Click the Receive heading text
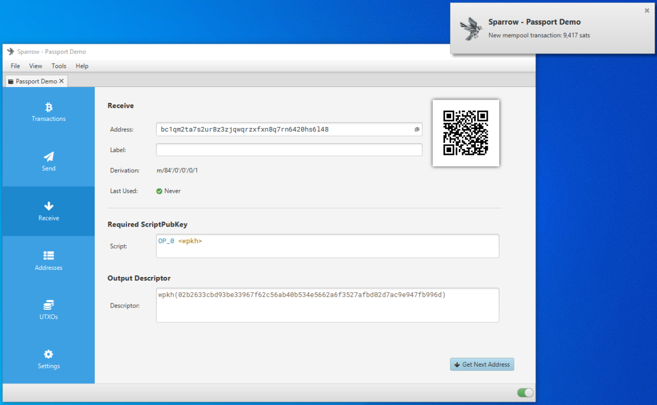This screenshot has height=405, width=657. [120, 106]
